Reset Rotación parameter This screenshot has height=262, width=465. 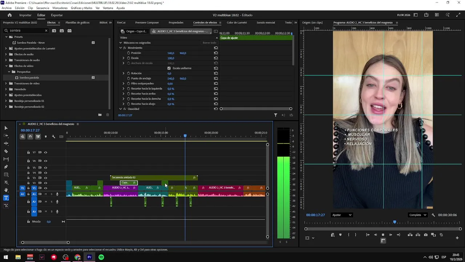(x=216, y=74)
